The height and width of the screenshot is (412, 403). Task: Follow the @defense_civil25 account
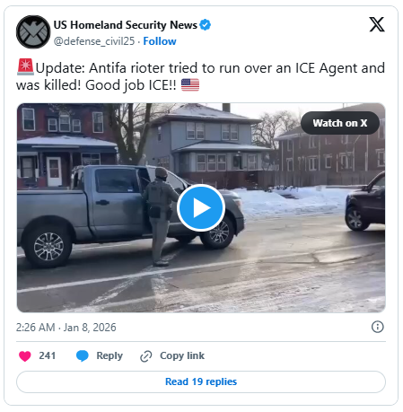(x=160, y=41)
